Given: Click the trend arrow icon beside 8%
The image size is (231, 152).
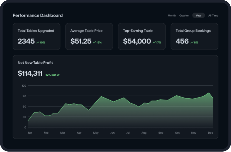Looking at the screenshot, I should click(192, 42).
